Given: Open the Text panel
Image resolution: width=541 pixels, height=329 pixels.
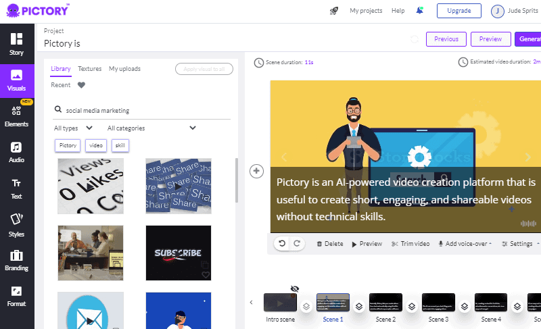Looking at the screenshot, I should tap(16, 188).
